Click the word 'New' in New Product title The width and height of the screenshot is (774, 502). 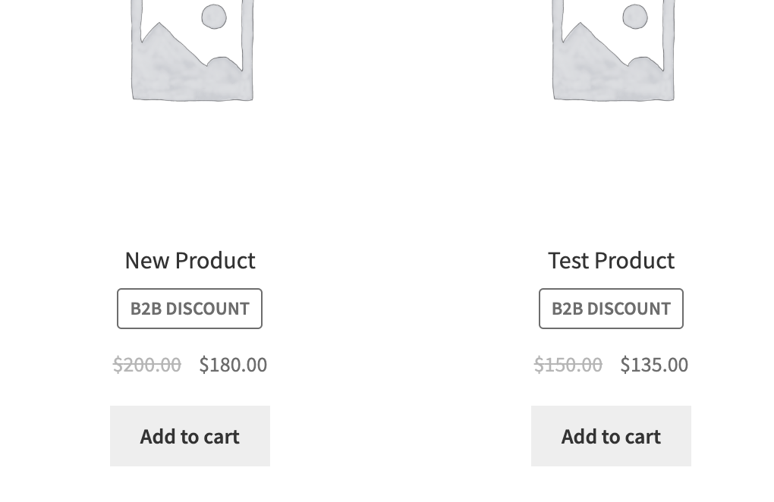click(147, 260)
